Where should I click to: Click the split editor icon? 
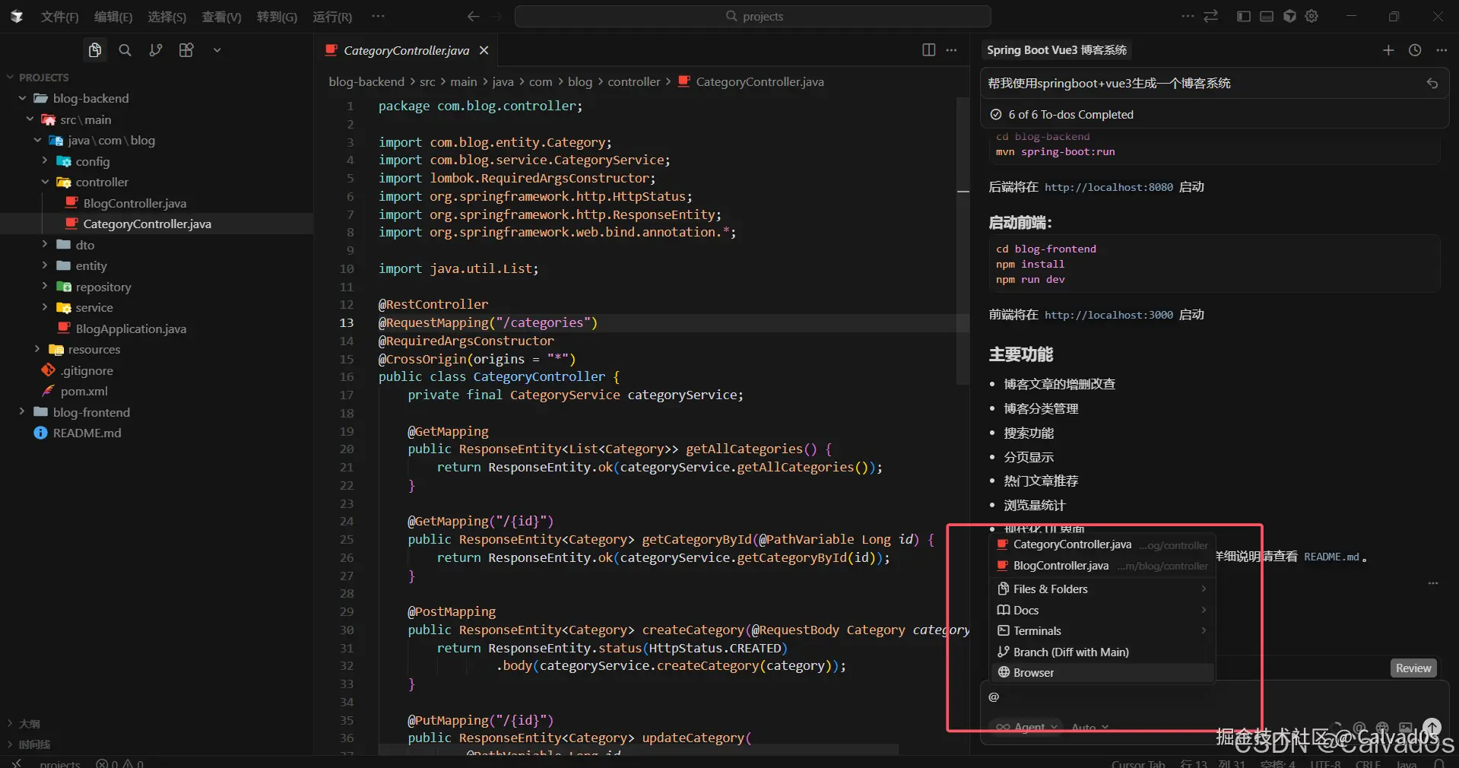pos(928,50)
